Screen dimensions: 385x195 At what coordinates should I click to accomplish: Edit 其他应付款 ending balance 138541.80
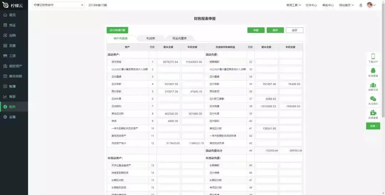(267, 129)
